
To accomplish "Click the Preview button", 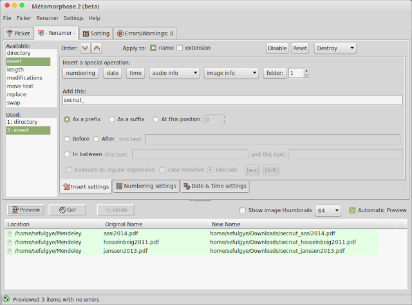I will (26, 210).
